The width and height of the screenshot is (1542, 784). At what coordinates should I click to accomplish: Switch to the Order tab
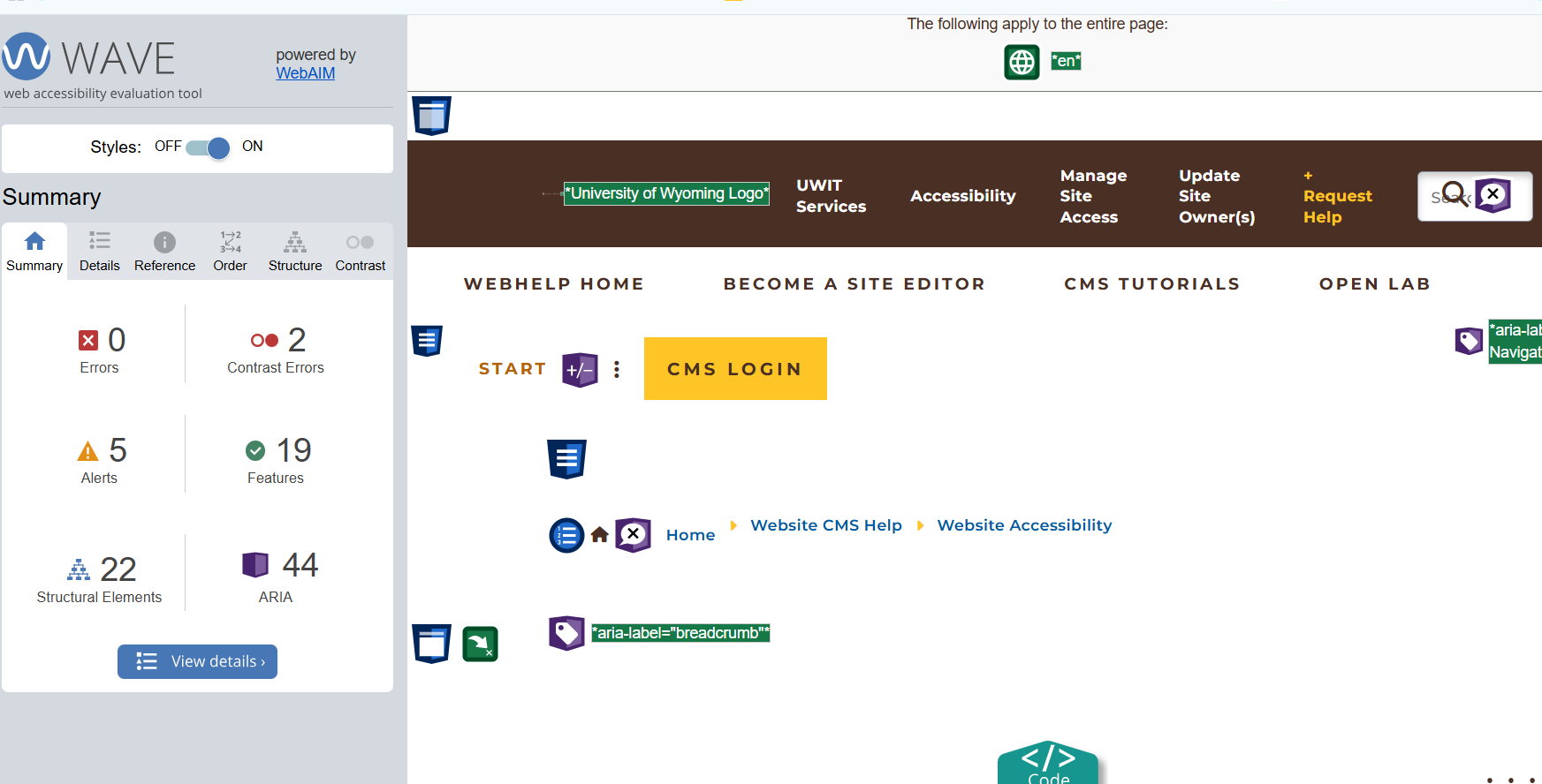pyautogui.click(x=230, y=252)
